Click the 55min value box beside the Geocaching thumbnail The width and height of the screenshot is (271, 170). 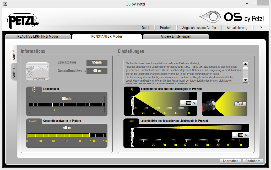97,63
